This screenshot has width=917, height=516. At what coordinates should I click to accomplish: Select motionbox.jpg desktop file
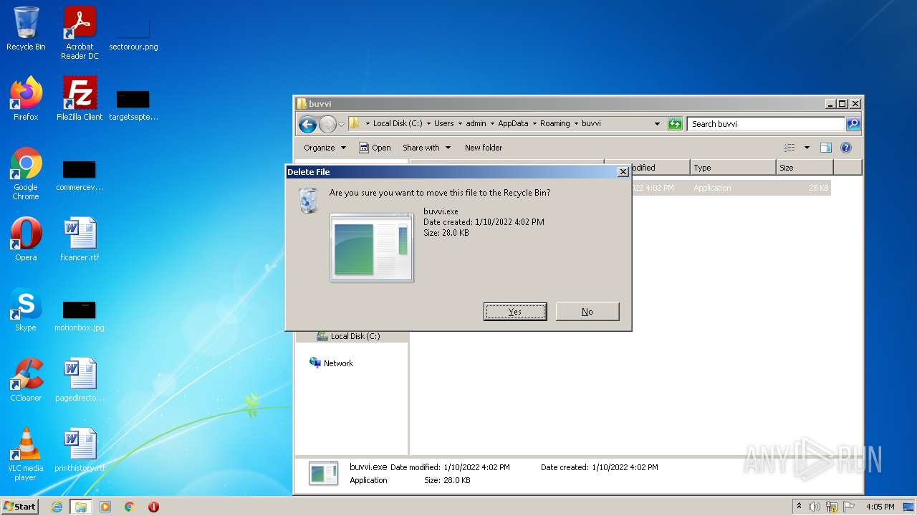point(80,315)
